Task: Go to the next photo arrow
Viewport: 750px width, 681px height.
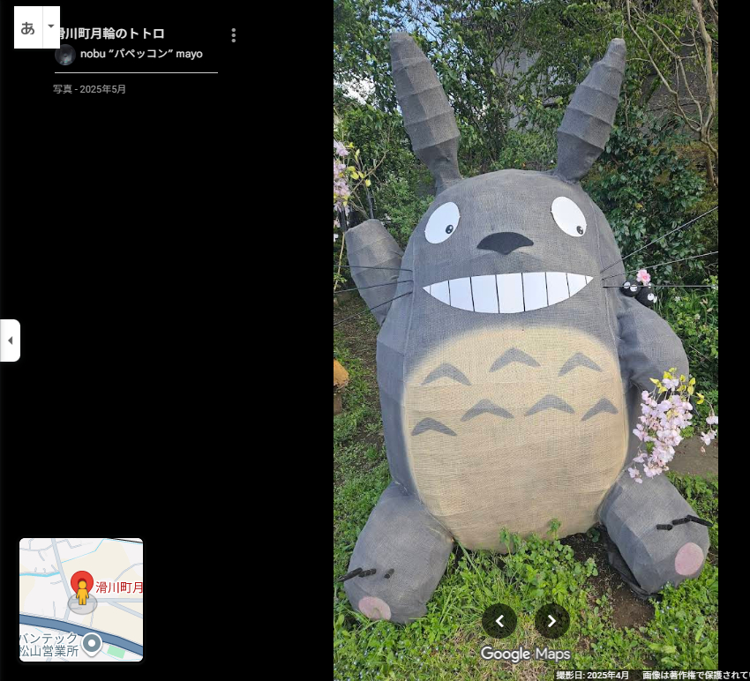Action: (x=551, y=621)
